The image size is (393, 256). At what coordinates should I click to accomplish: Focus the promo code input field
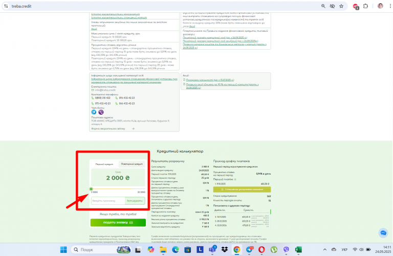[x=108, y=201]
